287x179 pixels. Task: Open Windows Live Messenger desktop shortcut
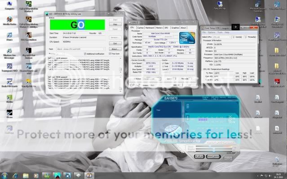[x=9, y=53]
